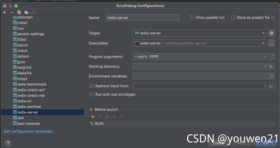
Task: Click the Redirect input from path field
Action: (x=203, y=86)
